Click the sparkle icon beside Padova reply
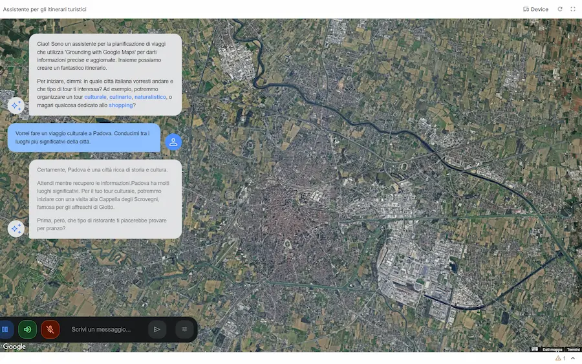582x364 pixels. [x=16, y=229]
